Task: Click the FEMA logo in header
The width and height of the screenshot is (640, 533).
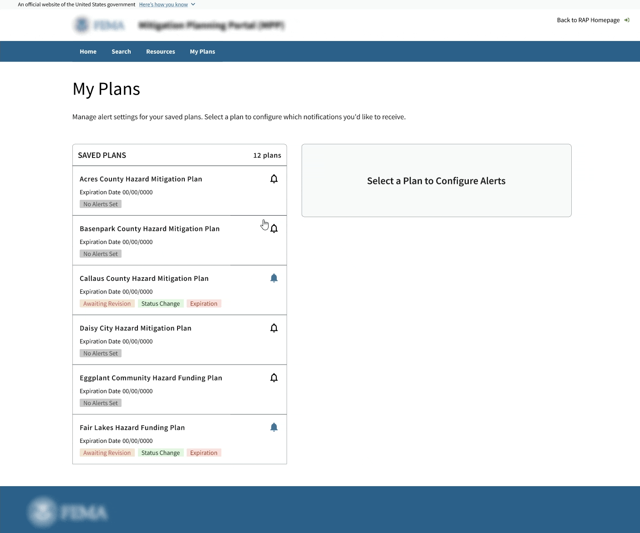Action: tap(99, 25)
